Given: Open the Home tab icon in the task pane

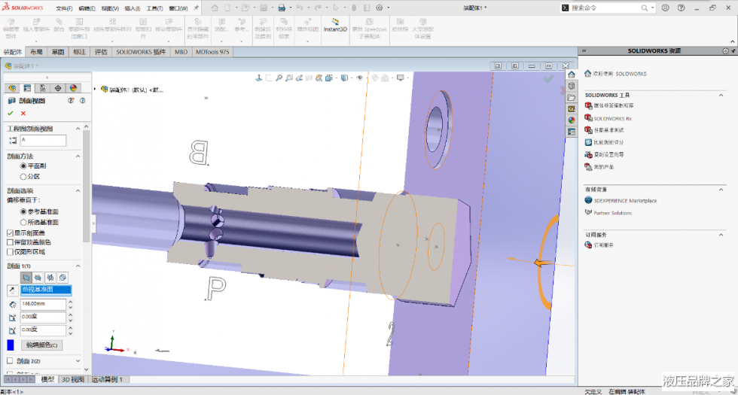Looking at the screenshot, I should pos(571,74).
